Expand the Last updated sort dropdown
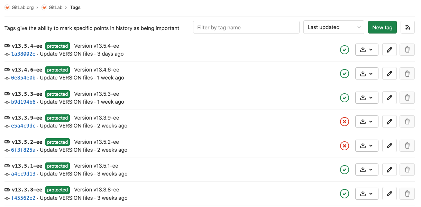Viewport: 421px width, 207px height. (x=333, y=27)
